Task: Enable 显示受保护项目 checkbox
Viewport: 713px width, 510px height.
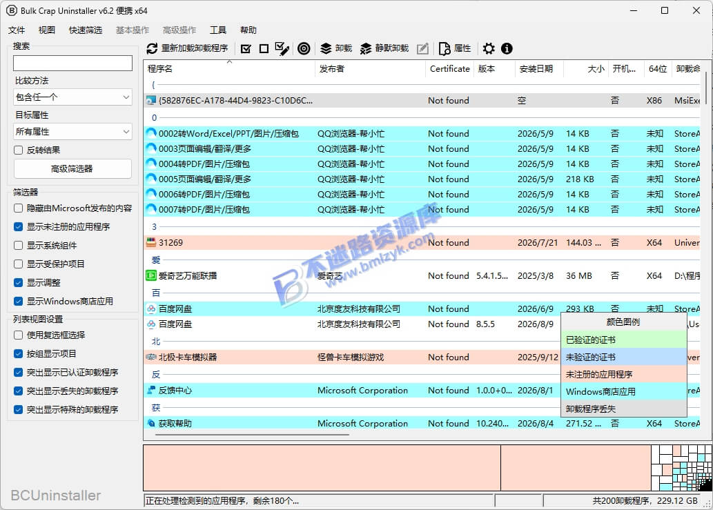Action: (x=19, y=264)
